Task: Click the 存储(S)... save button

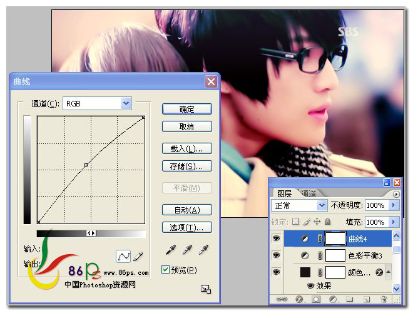Action: click(x=186, y=167)
